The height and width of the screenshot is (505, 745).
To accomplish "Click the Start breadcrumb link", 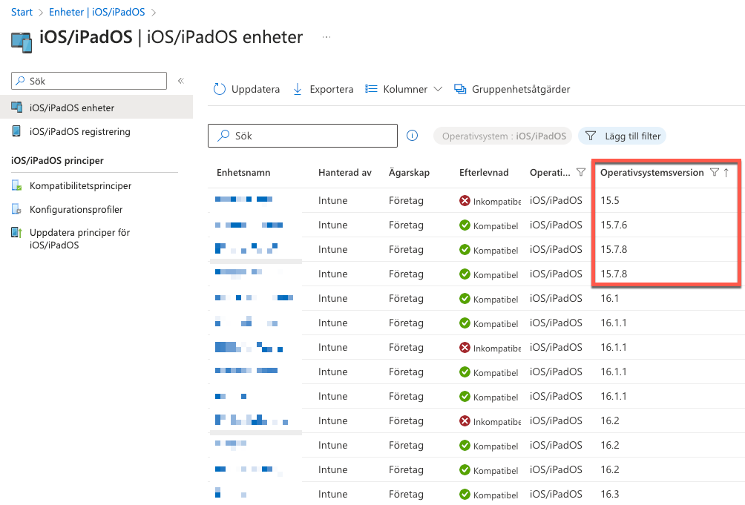I will coord(22,13).
